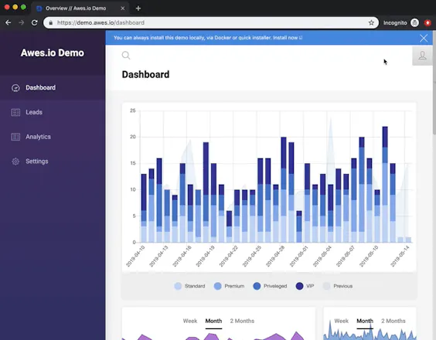Screen dimensions: 436x340
Task: Click the Analytics sidebar icon
Action: [15, 137]
